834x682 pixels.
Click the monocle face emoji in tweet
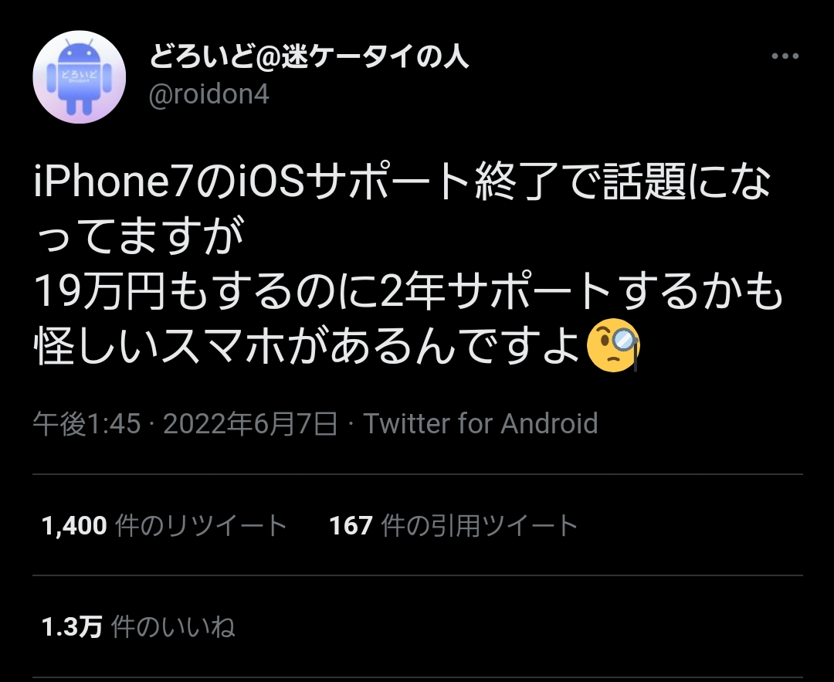612,345
